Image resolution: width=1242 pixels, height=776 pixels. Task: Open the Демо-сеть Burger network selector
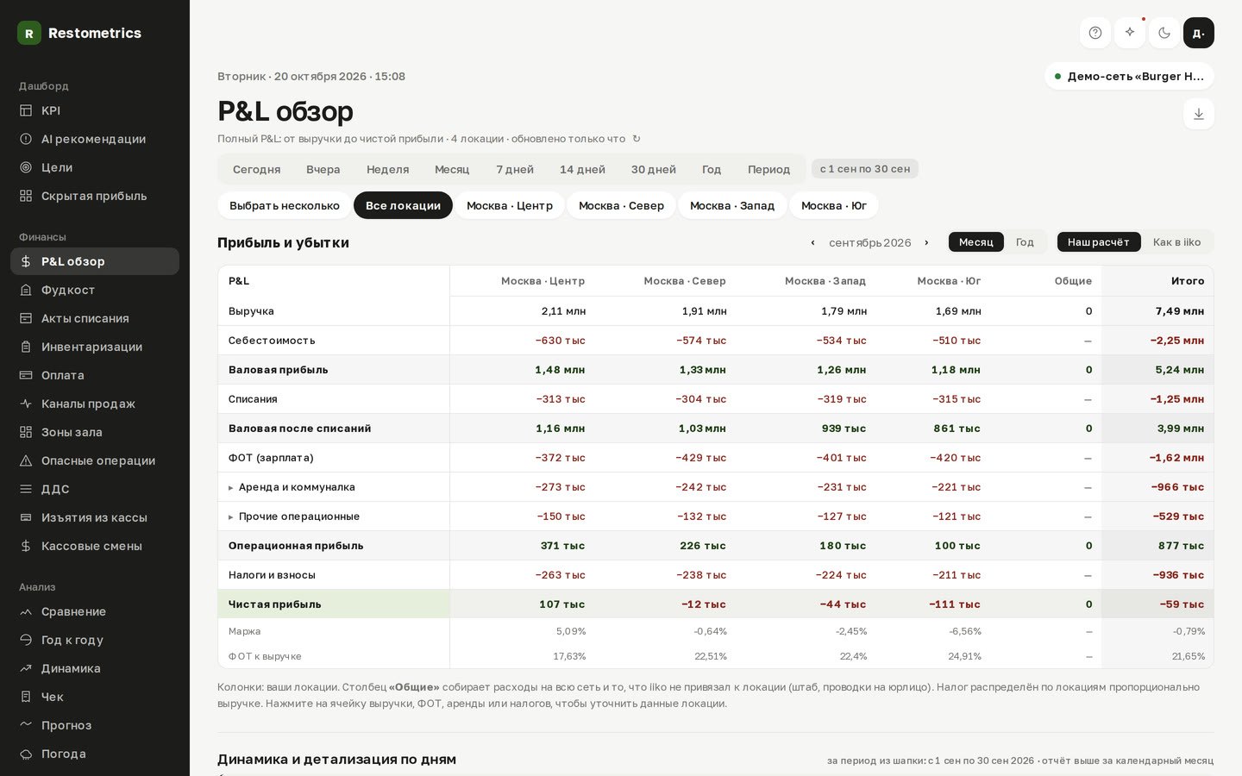pos(1129,76)
